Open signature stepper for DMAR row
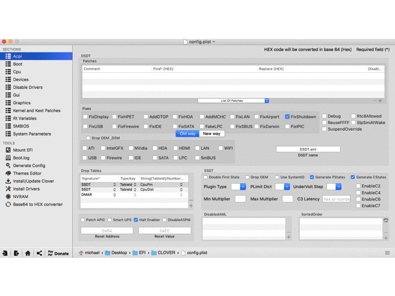This screenshot has width=395, height=296. pos(115,195)
